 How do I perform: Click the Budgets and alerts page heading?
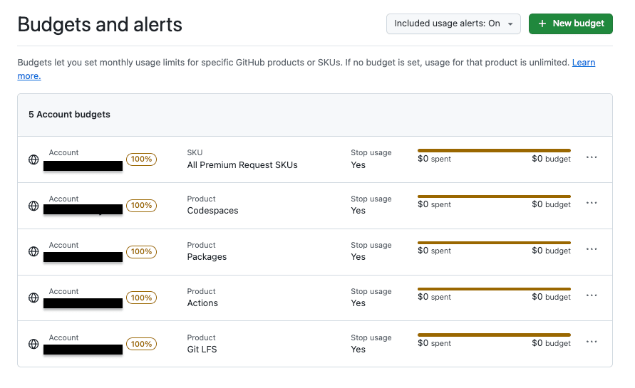coord(100,25)
